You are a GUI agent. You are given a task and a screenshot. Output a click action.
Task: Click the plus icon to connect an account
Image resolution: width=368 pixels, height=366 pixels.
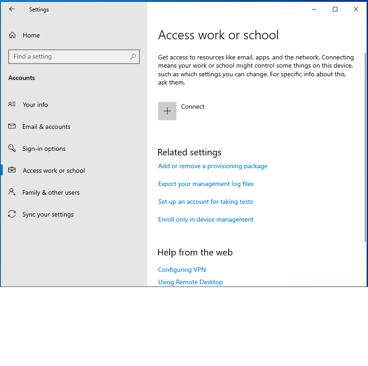[x=167, y=111]
